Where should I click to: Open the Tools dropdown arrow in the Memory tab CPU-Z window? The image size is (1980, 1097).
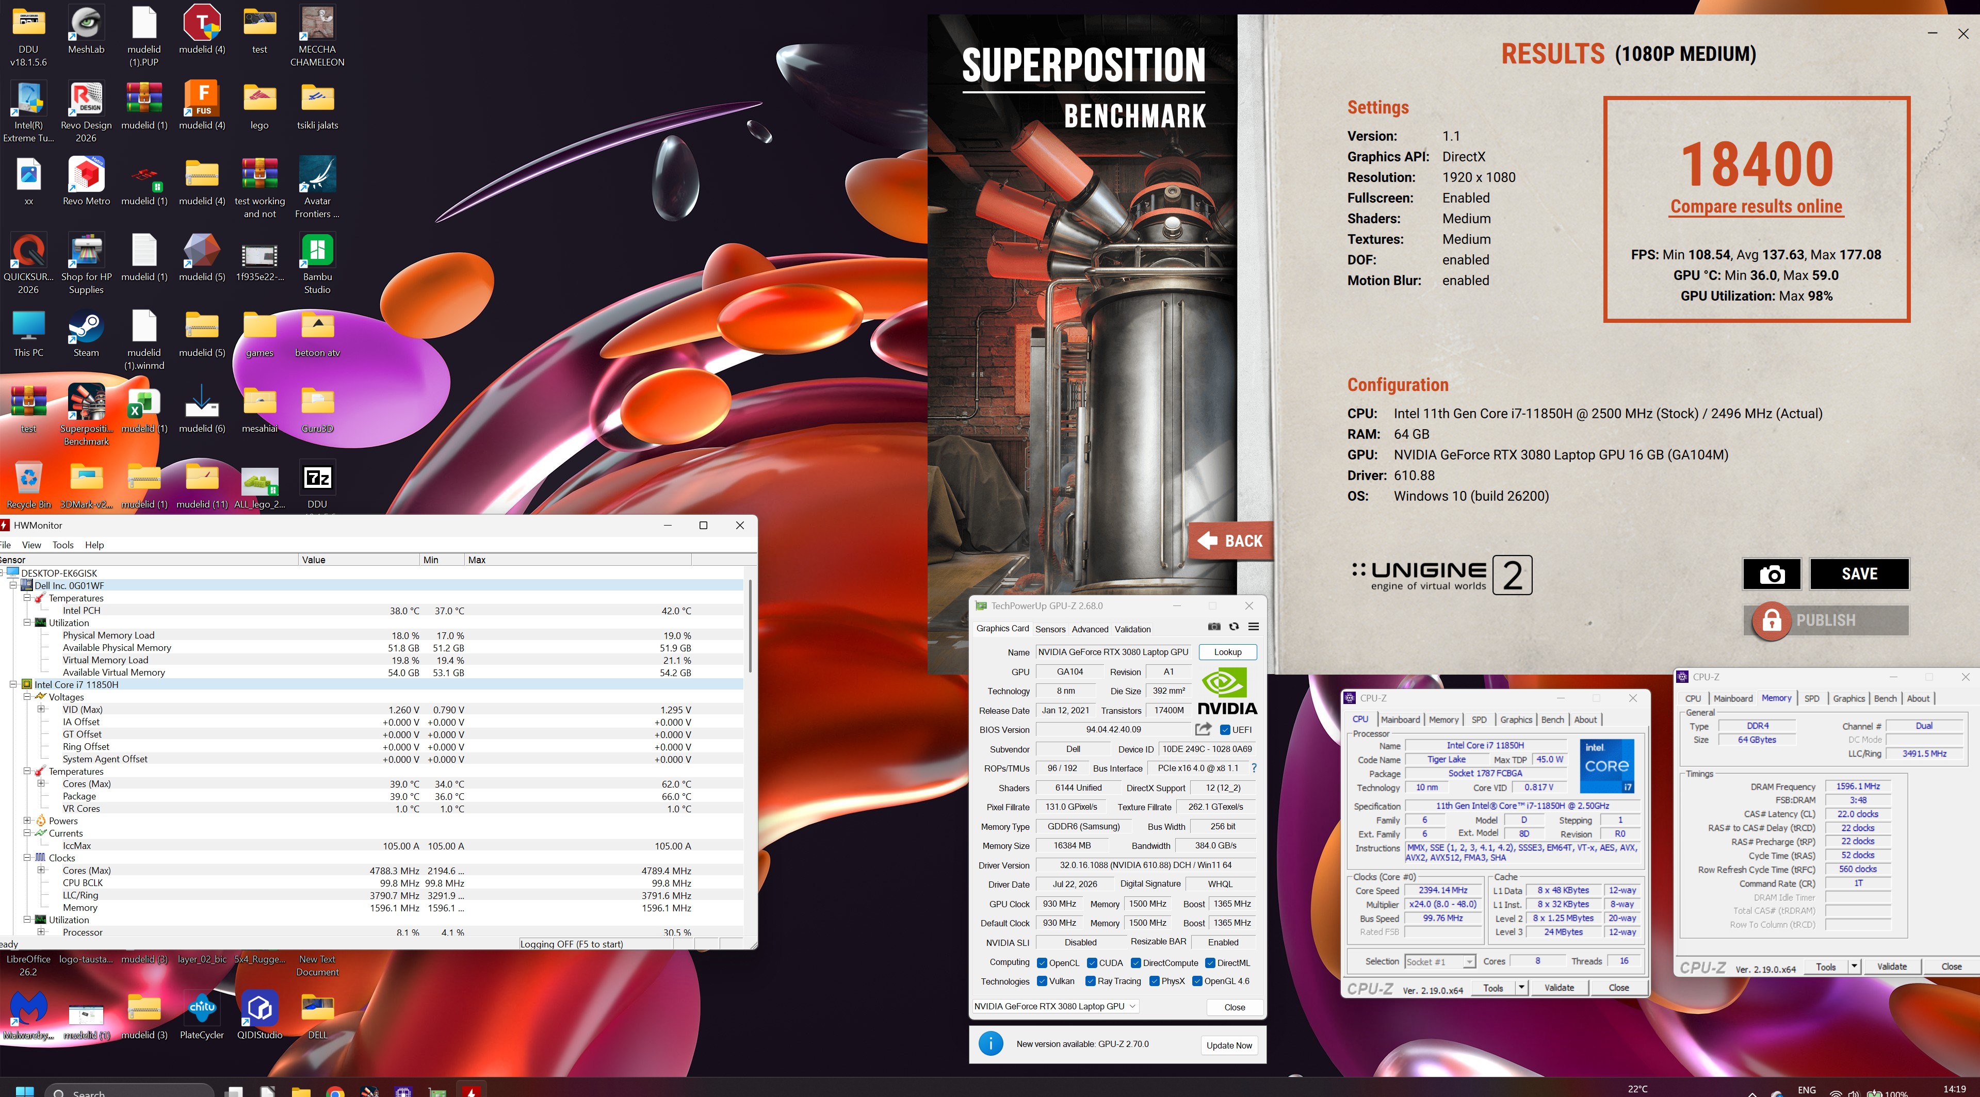[x=1854, y=967]
